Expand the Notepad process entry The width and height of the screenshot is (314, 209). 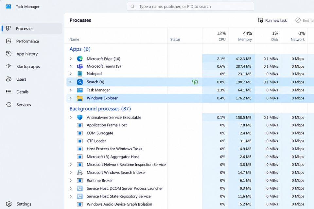[x=71, y=73]
